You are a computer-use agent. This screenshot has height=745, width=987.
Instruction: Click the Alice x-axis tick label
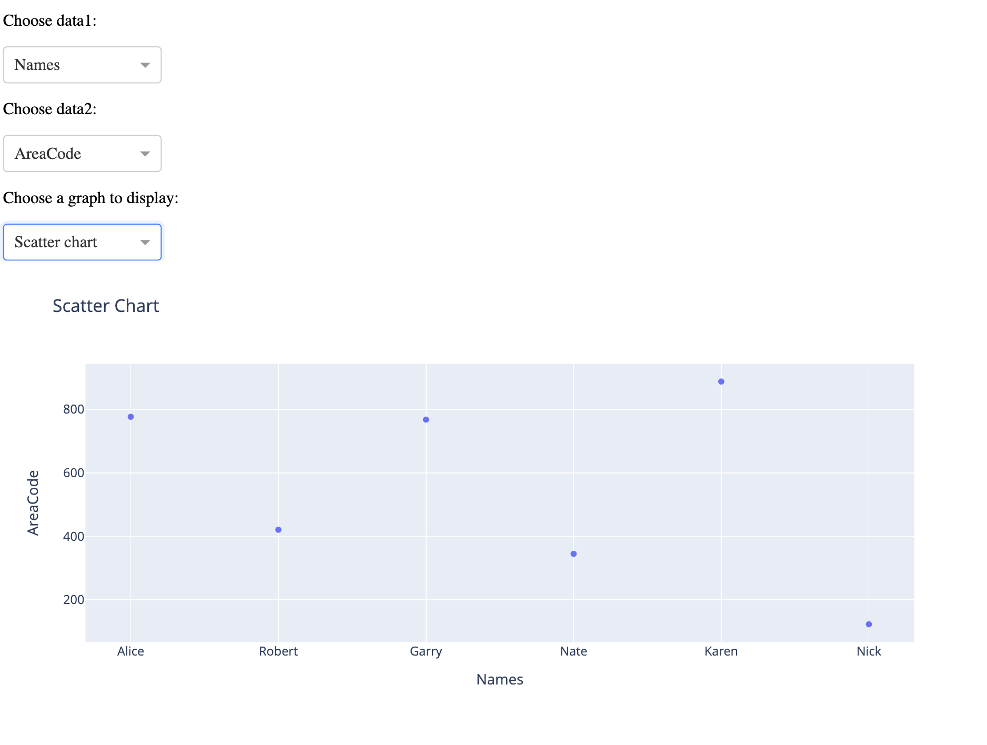pos(130,651)
